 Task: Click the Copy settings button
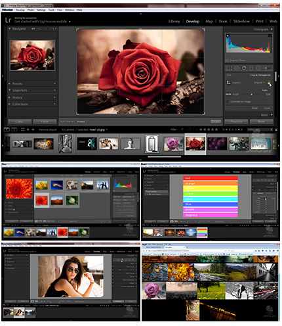(x=20, y=122)
